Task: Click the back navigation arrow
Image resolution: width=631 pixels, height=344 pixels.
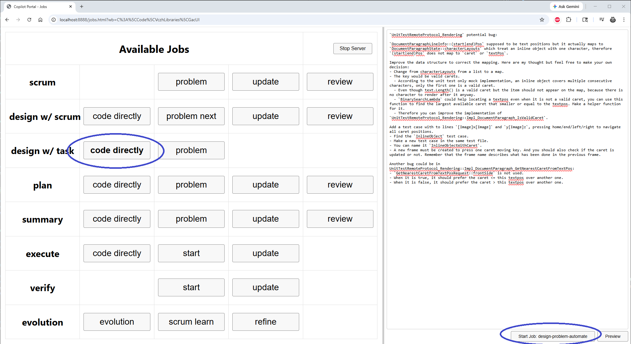Action: [x=7, y=20]
